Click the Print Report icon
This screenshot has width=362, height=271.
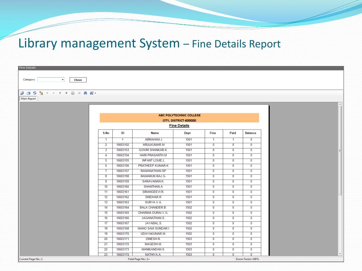point(28,93)
